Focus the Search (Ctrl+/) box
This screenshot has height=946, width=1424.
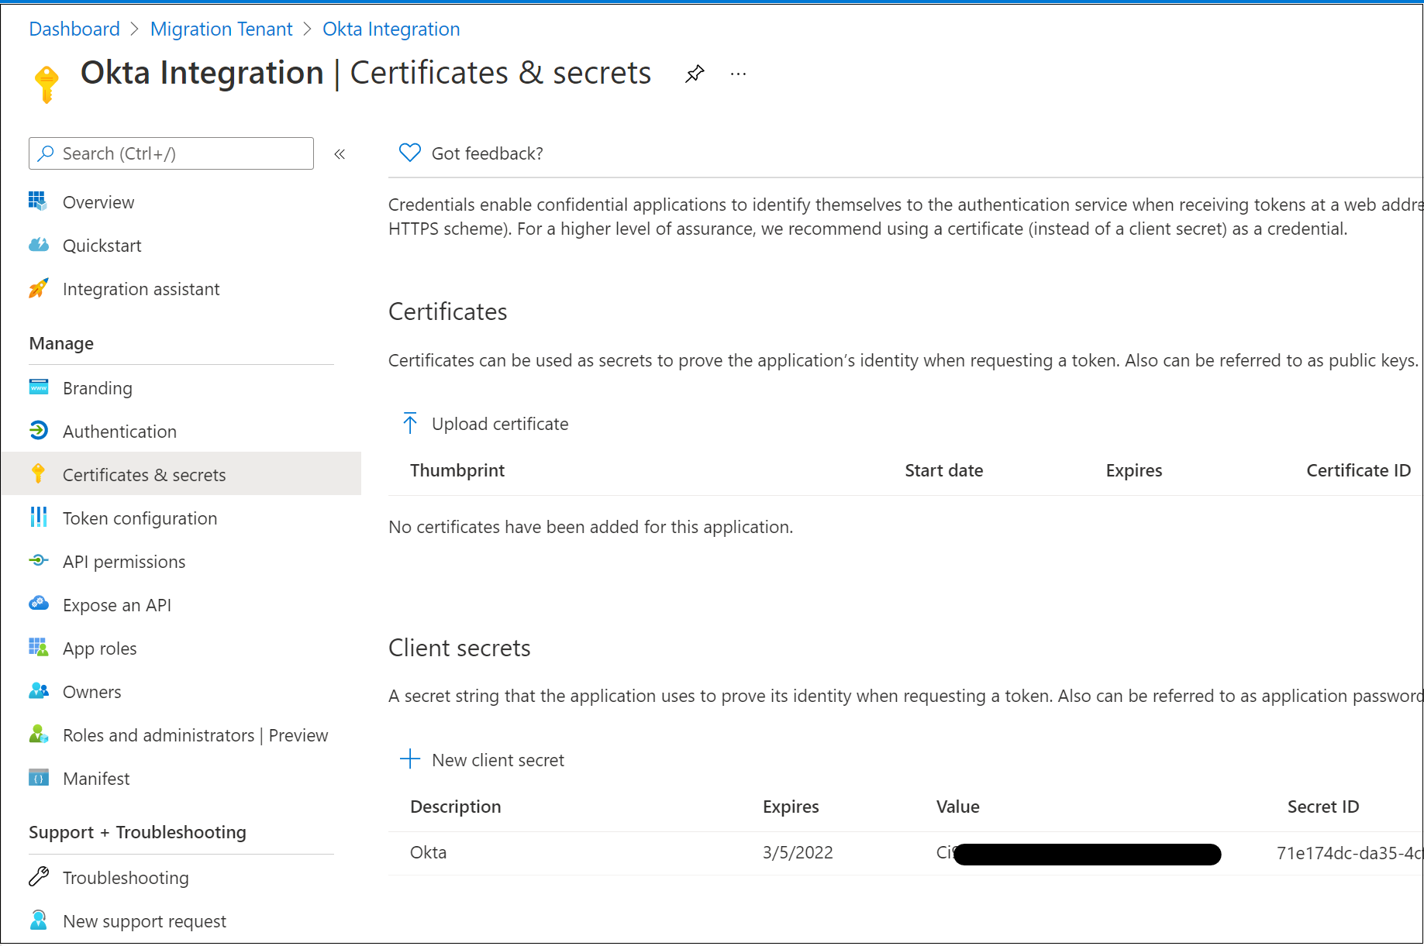pos(171,153)
